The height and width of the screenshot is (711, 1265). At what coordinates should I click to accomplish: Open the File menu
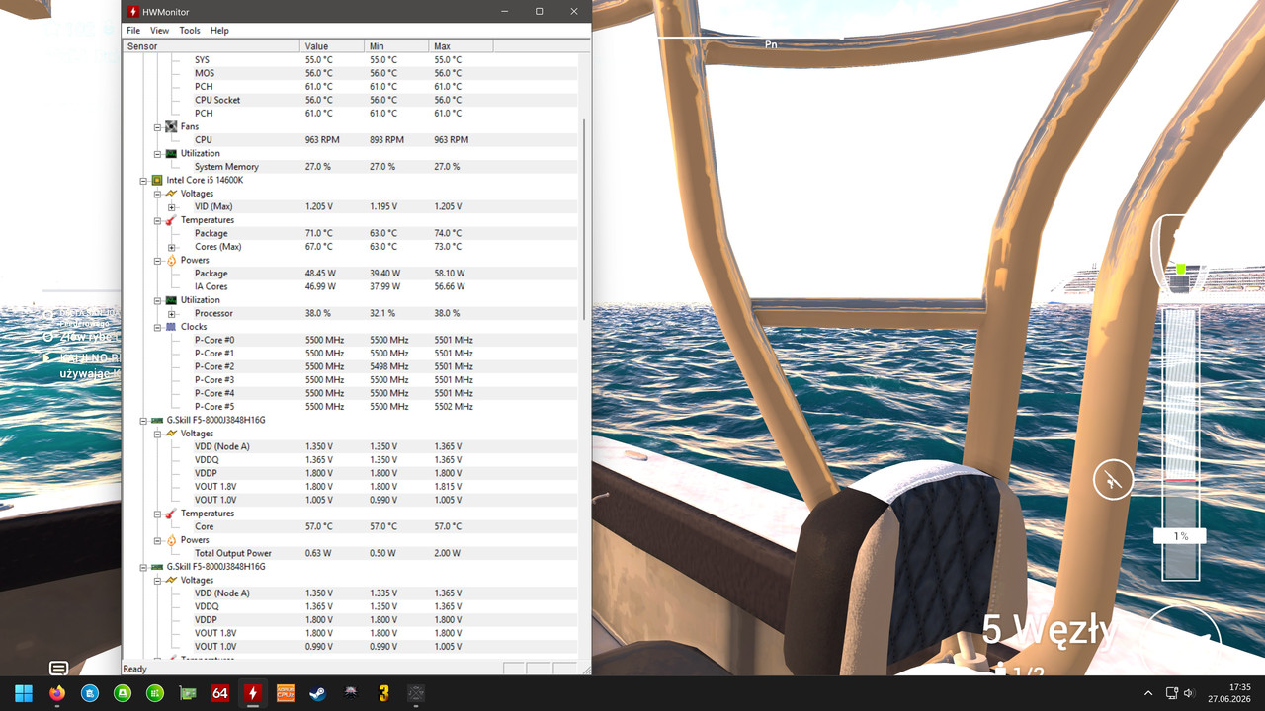[x=133, y=31]
